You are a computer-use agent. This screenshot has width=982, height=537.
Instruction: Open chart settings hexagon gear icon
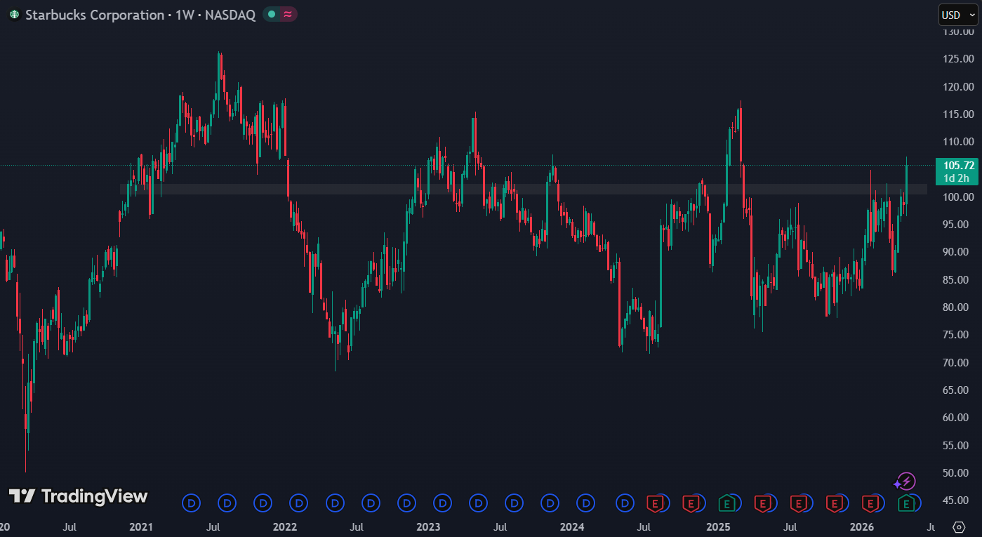[x=960, y=526]
